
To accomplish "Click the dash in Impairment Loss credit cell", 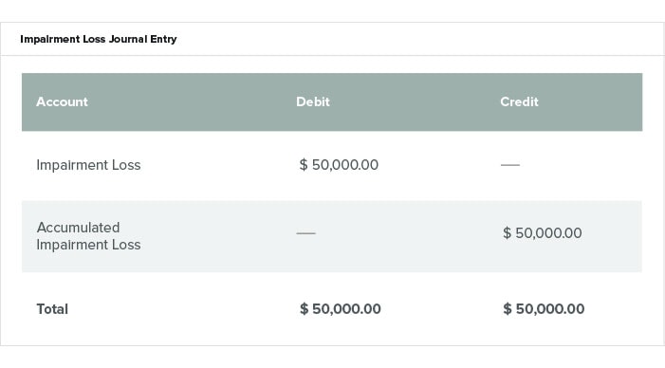I will (510, 165).
